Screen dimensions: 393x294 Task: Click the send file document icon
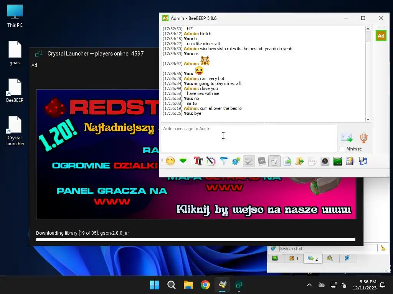pos(287,161)
